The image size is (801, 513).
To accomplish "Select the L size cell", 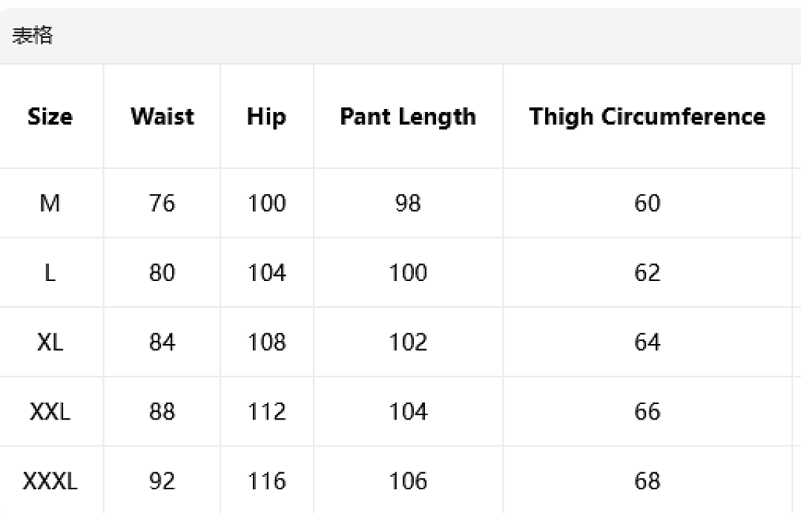I will 50,273.
